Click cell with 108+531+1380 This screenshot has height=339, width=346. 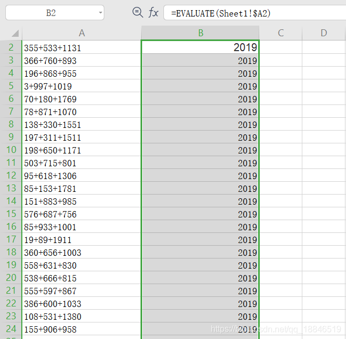(x=81, y=316)
